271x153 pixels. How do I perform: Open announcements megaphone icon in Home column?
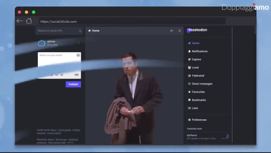coord(172,31)
